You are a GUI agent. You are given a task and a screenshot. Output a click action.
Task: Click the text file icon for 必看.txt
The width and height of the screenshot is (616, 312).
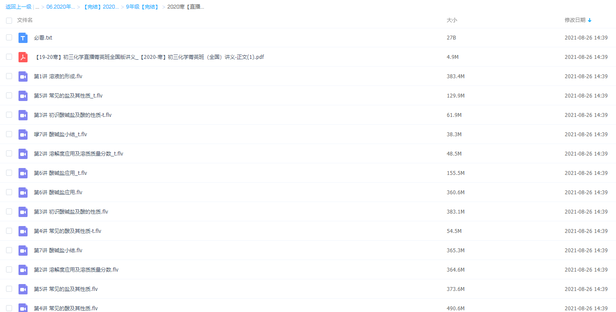[x=23, y=38]
